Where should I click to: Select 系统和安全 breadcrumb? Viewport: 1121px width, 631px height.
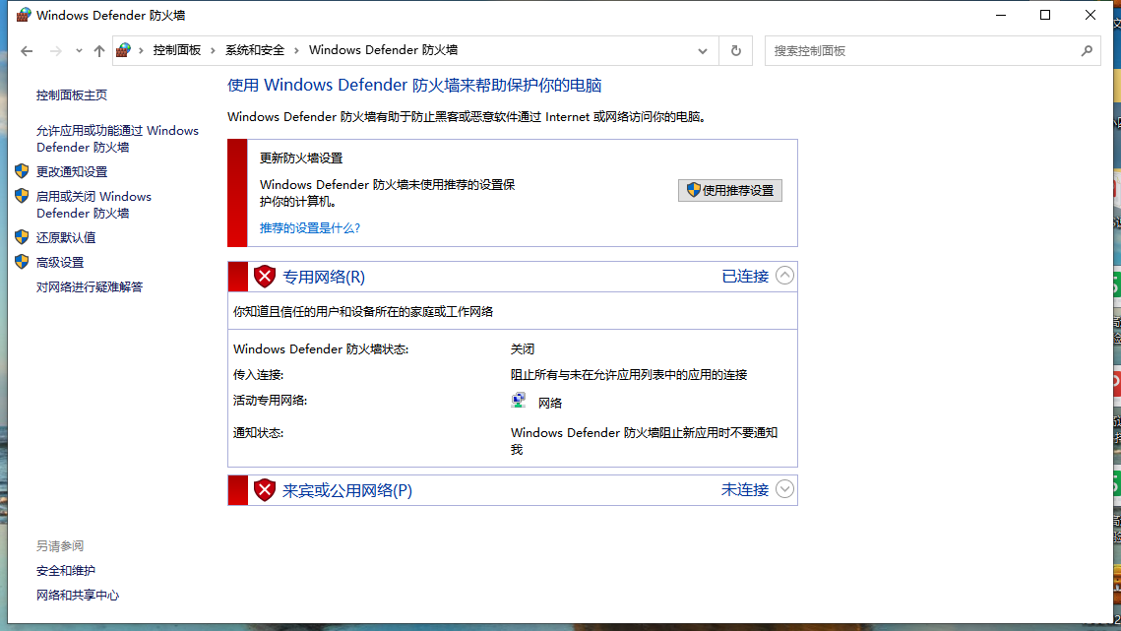(255, 50)
